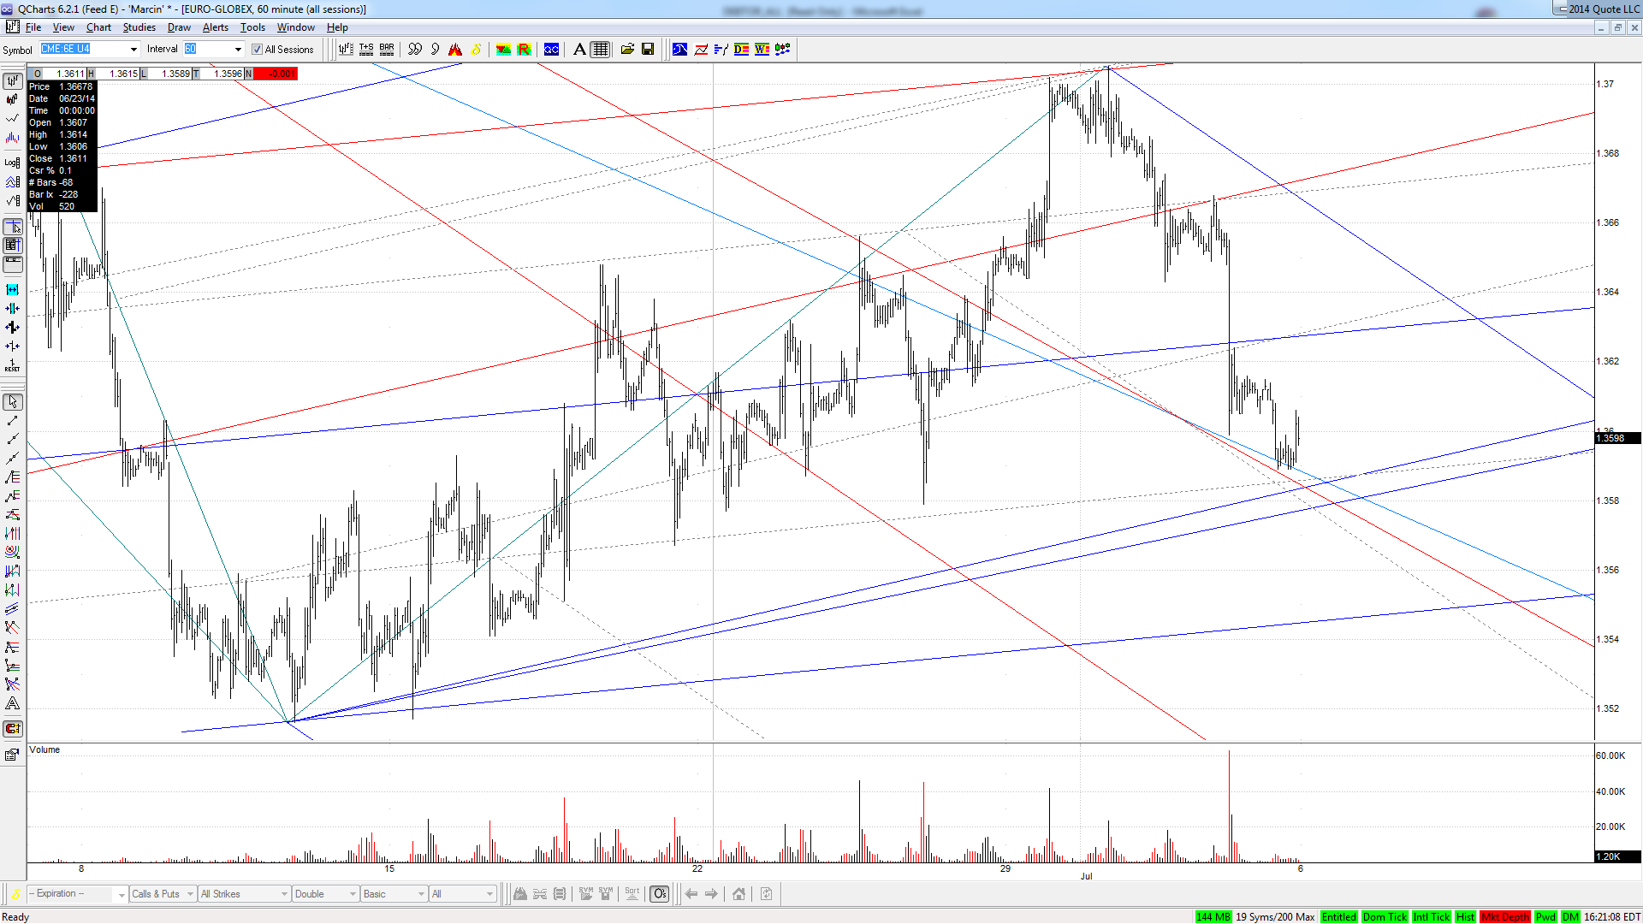Image resolution: width=1643 pixels, height=924 pixels.
Task: Click the save floppy disk icon
Action: pos(648,50)
